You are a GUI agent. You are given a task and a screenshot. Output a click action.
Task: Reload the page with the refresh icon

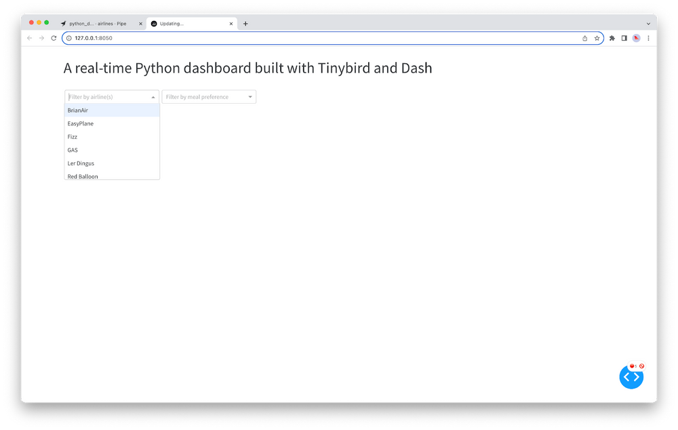pyautogui.click(x=54, y=39)
